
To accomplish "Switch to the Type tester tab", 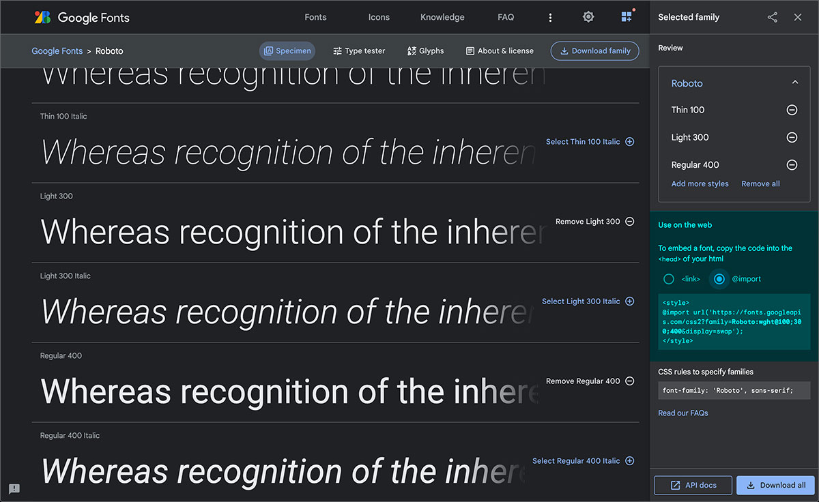I will (359, 50).
